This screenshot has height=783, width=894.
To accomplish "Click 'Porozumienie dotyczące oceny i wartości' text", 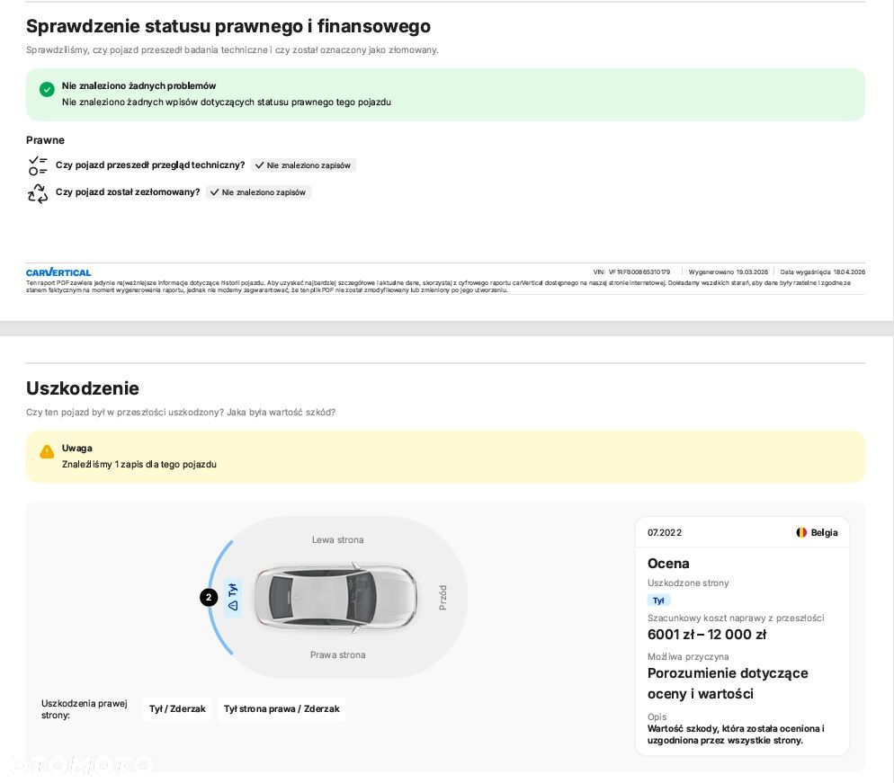I will point(728,683).
